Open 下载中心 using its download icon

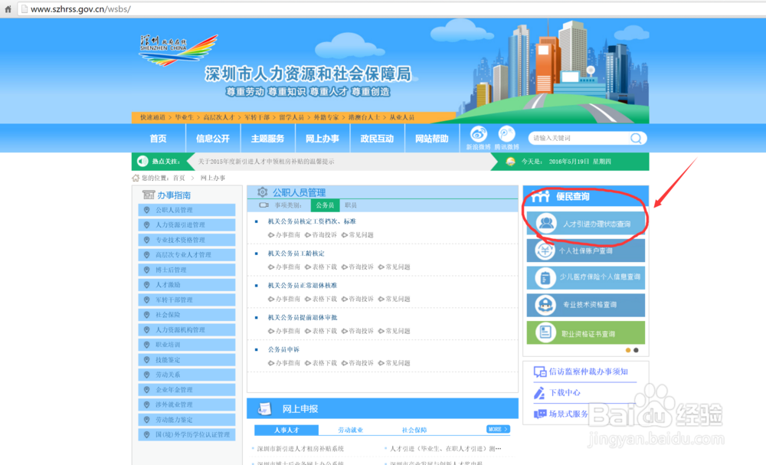(538, 393)
